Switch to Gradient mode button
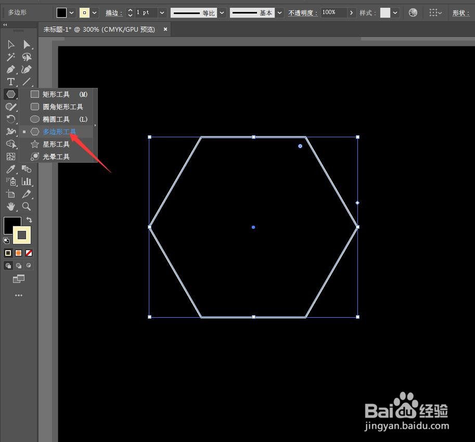This screenshot has height=442, width=475. click(x=19, y=253)
